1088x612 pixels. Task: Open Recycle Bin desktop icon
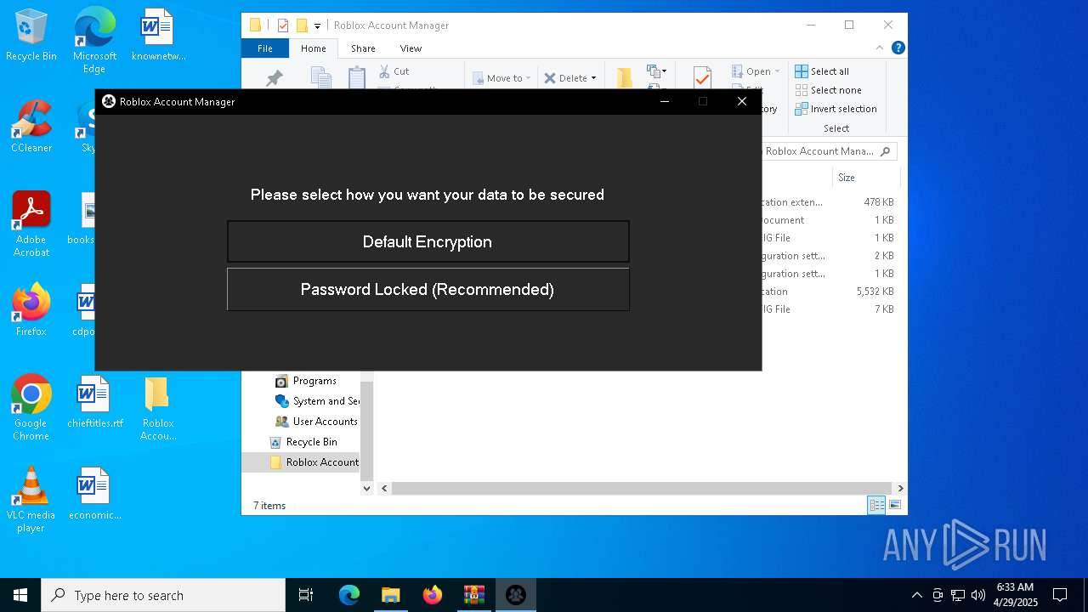tap(31, 35)
